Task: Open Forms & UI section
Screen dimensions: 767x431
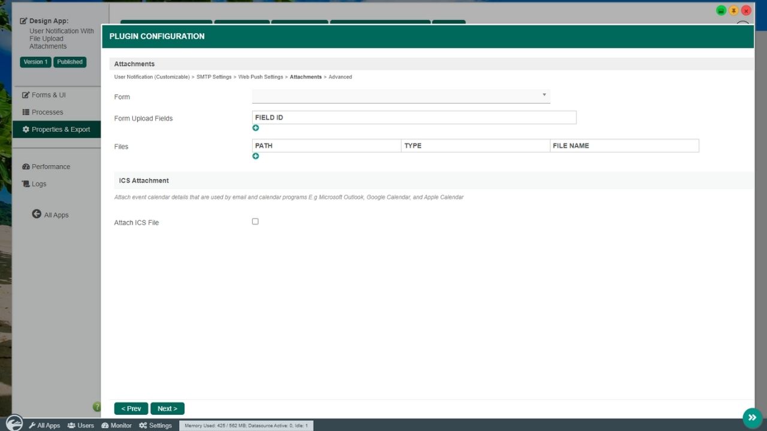Action: (48, 95)
